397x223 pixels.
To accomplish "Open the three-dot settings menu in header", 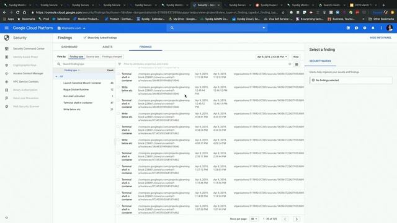I will click(381, 28).
